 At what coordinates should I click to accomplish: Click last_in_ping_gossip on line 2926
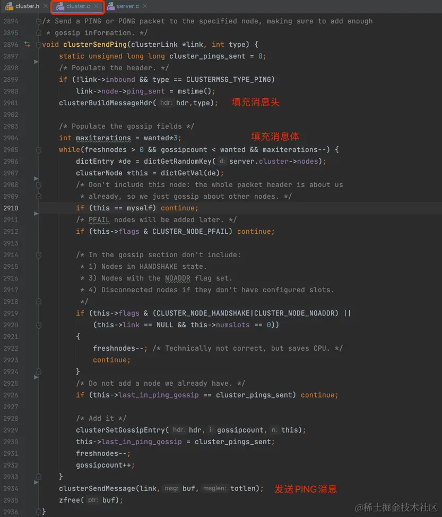coord(159,395)
